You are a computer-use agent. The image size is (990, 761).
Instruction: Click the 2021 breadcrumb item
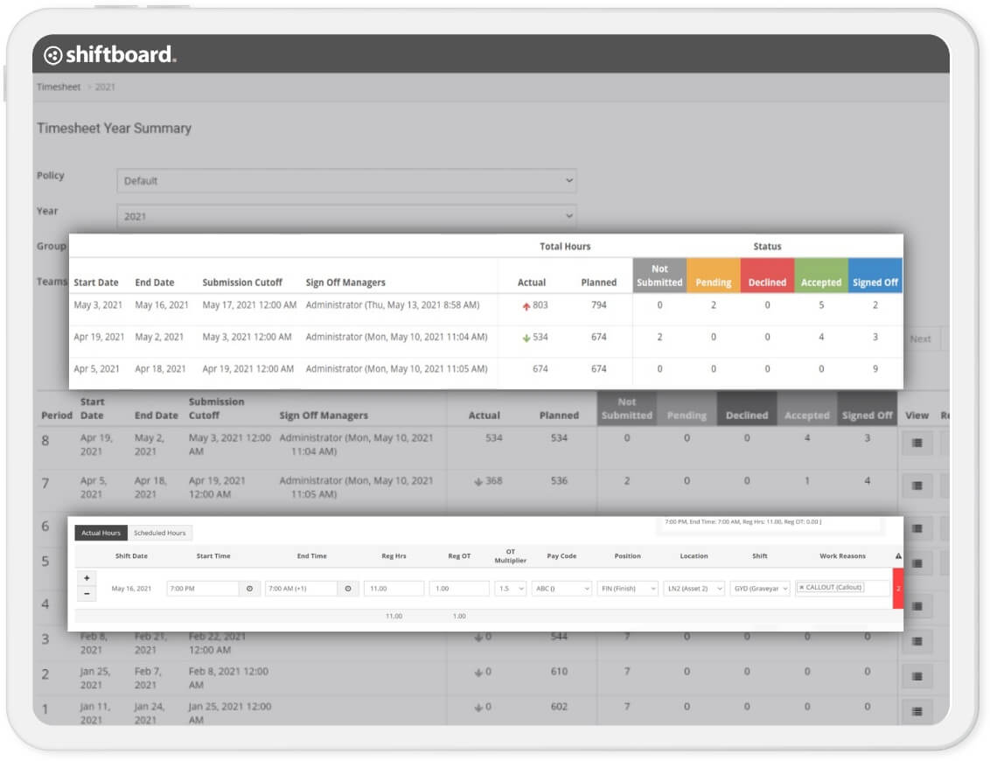coord(105,87)
